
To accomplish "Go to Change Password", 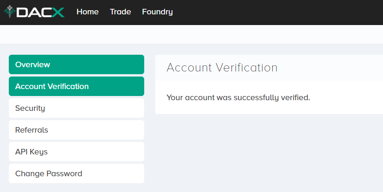I will pyautogui.click(x=77, y=173).
